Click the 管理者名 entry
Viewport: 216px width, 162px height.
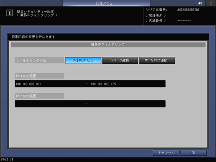click(x=155, y=15)
